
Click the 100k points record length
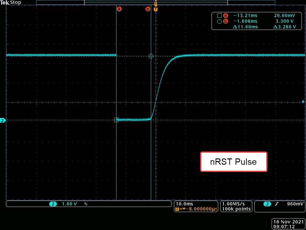[236, 209]
